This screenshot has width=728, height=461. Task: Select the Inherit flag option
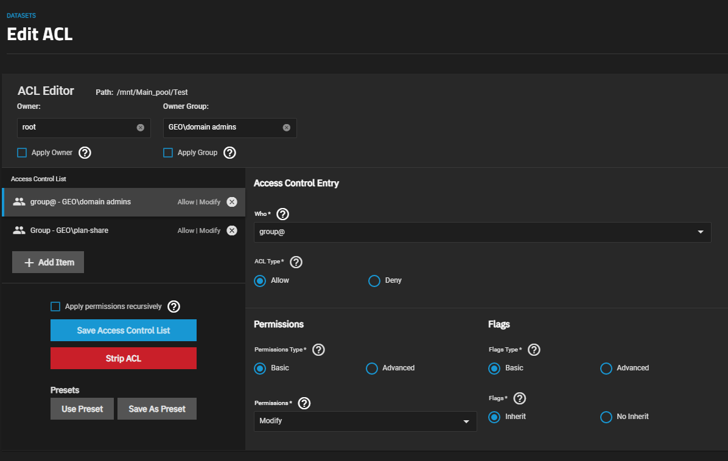494,417
